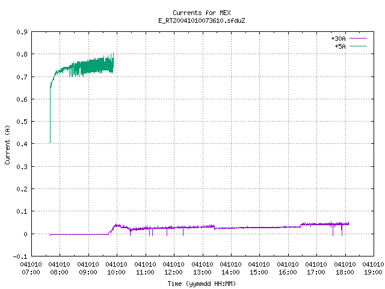Click the x-axis label 041010 09:00

88,268
